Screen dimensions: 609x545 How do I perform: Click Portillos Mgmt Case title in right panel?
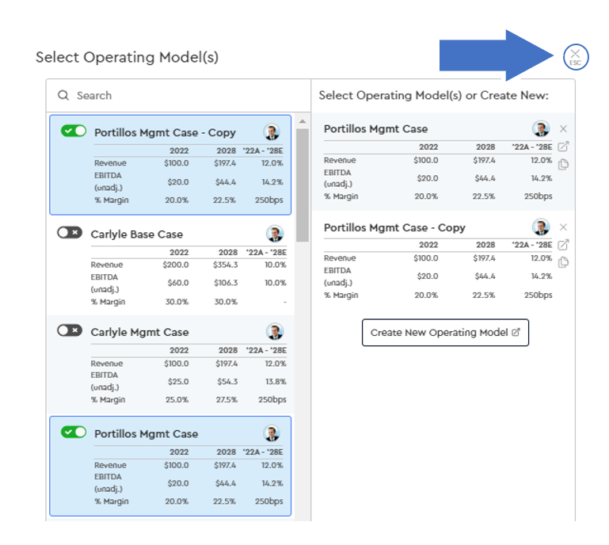tap(375, 129)
